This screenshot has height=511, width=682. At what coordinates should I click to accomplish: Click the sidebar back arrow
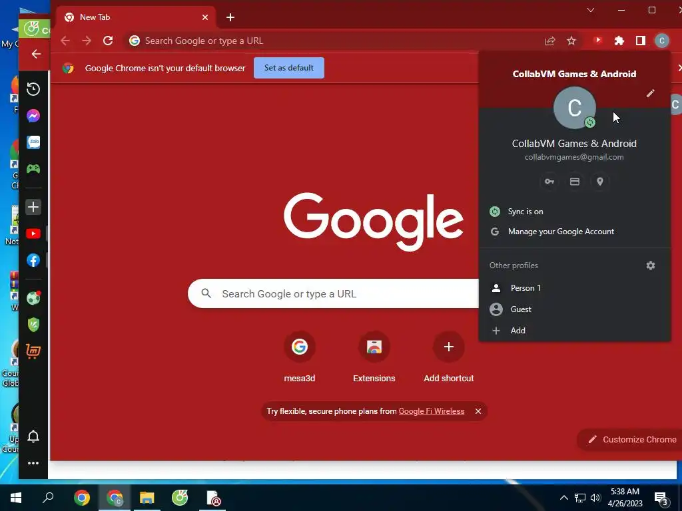[36, 54]
